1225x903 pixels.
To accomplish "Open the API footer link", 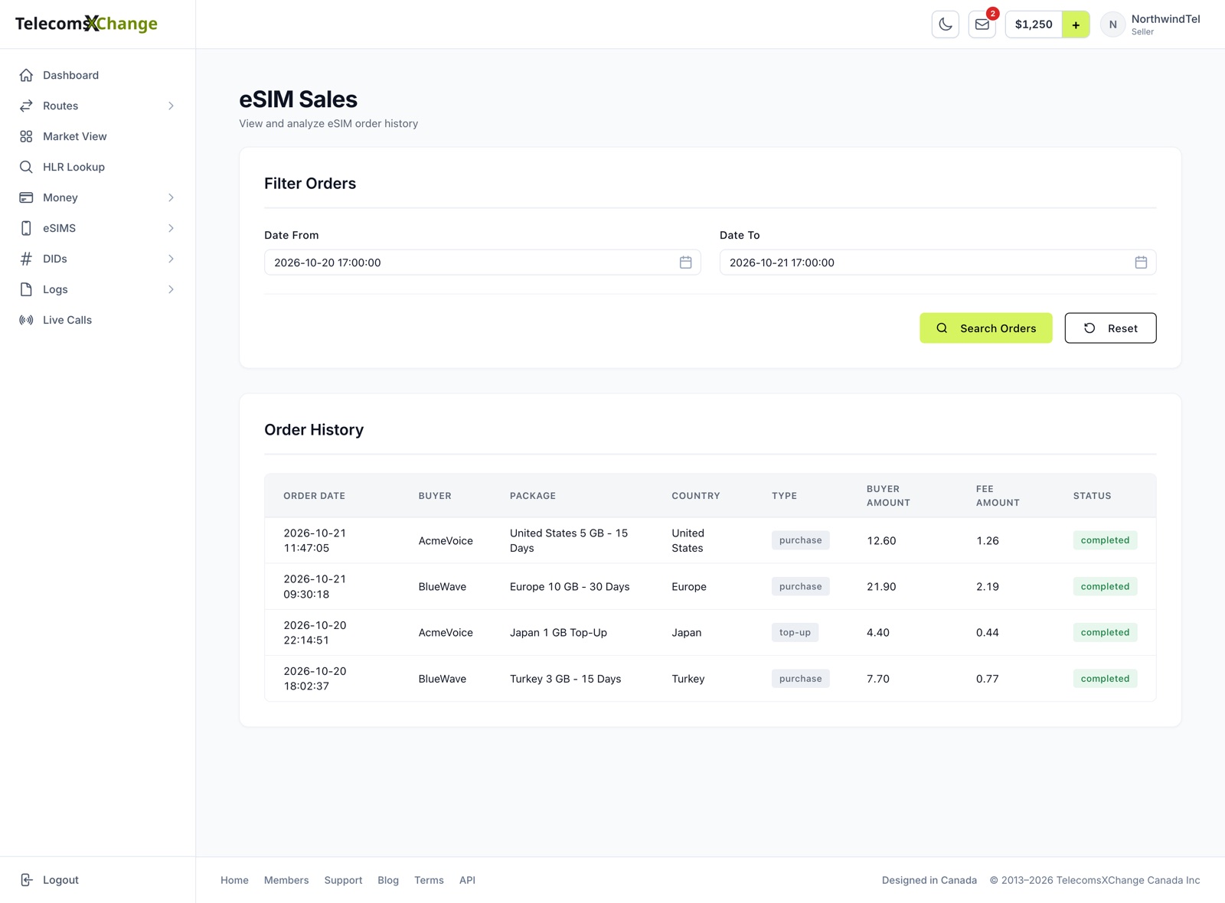I will click(467, 880).
